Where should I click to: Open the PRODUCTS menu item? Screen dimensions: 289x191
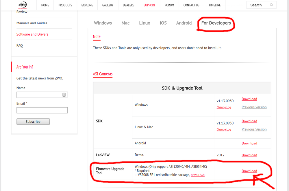tap(65, 5)
